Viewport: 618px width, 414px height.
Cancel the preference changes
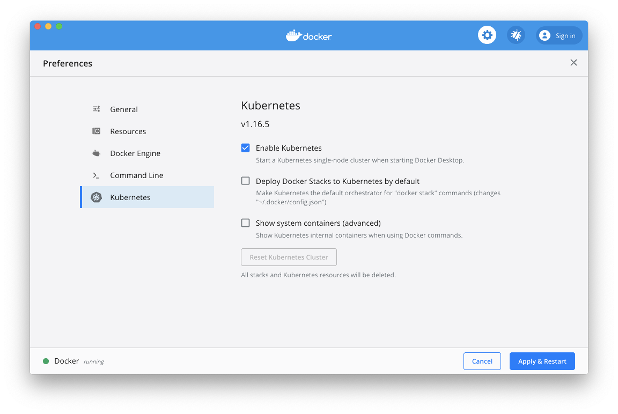point(482,361)
